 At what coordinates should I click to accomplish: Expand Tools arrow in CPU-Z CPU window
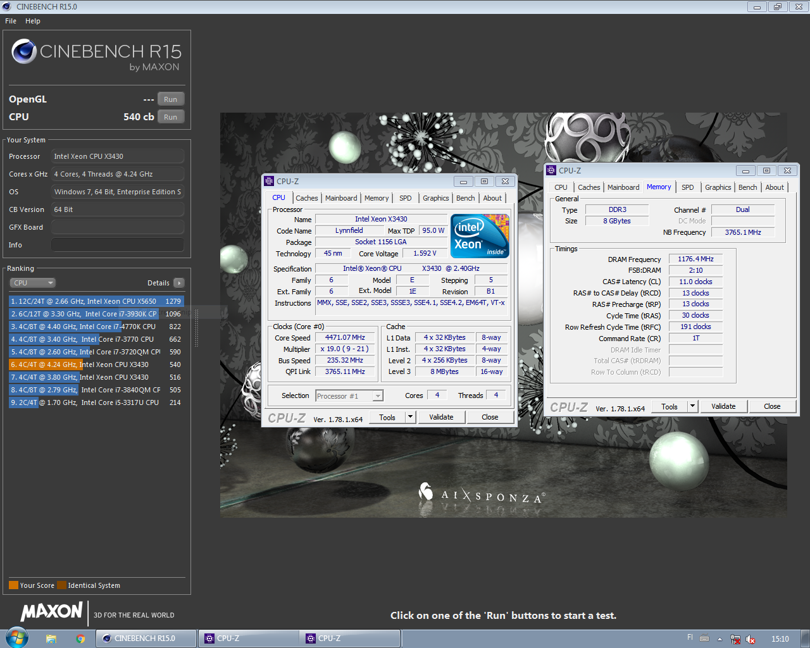pos(410,417)
